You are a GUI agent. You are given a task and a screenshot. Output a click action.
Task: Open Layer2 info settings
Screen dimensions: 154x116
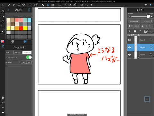(151, 40)
